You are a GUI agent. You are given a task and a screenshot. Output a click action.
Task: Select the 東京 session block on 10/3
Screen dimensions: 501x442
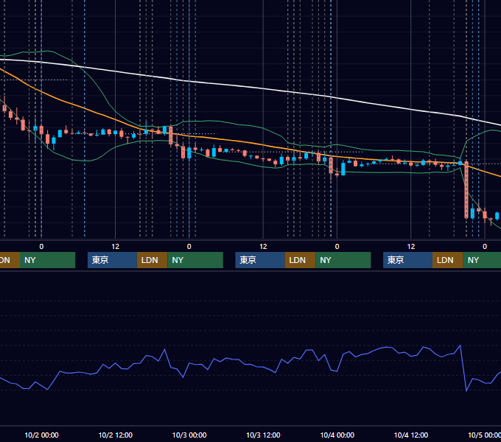click(260, 260)
